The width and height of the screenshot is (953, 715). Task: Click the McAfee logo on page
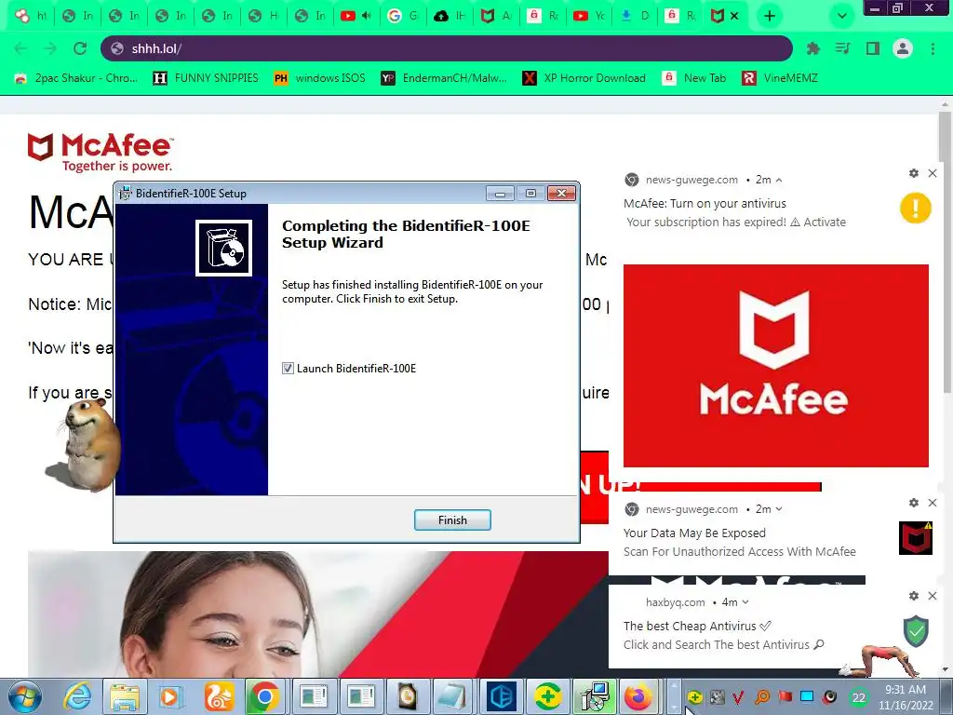(101, 153)
